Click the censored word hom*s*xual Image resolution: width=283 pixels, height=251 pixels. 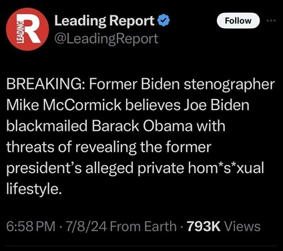pyautogui.click(x=226, y=168)
